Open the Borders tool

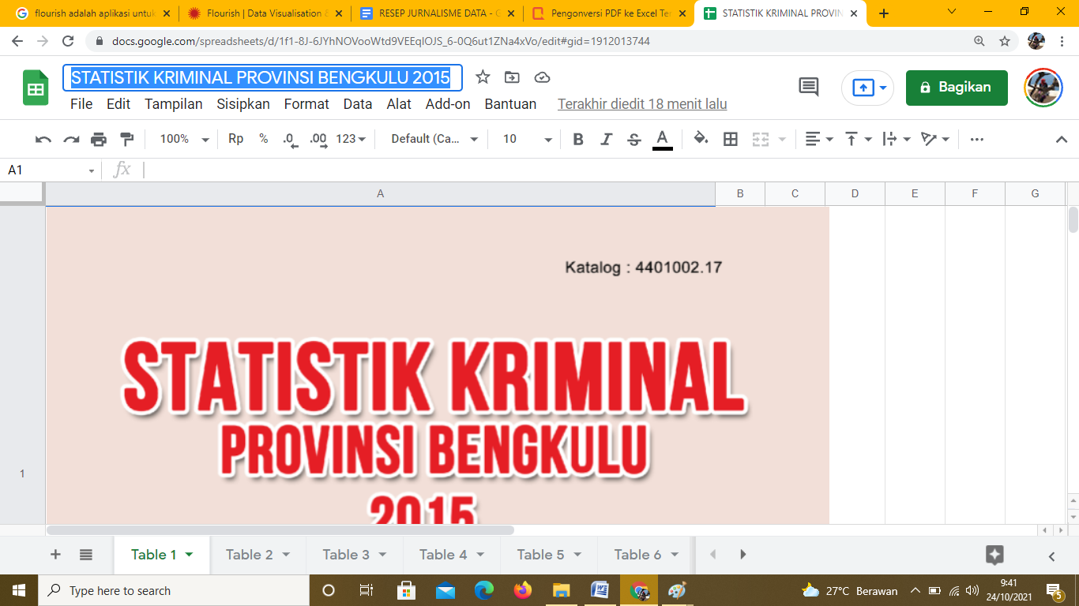click(x=731, y=140)
